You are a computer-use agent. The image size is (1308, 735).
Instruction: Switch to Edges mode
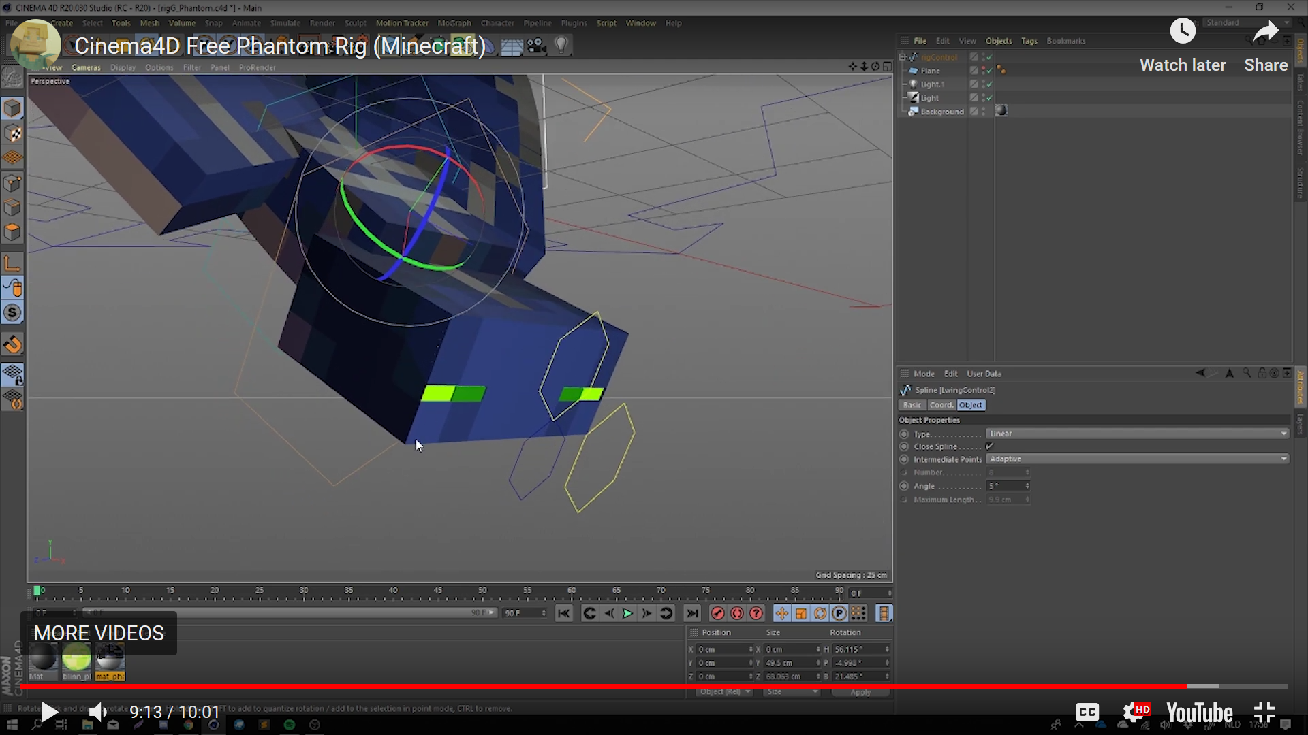(x=12, y=208)
